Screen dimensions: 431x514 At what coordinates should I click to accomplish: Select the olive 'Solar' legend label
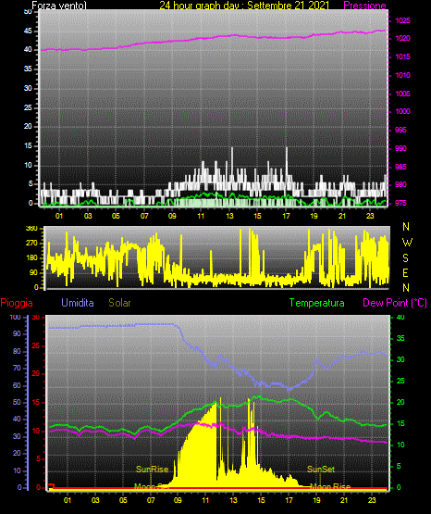pyautogui.click(x=119, y=303)
